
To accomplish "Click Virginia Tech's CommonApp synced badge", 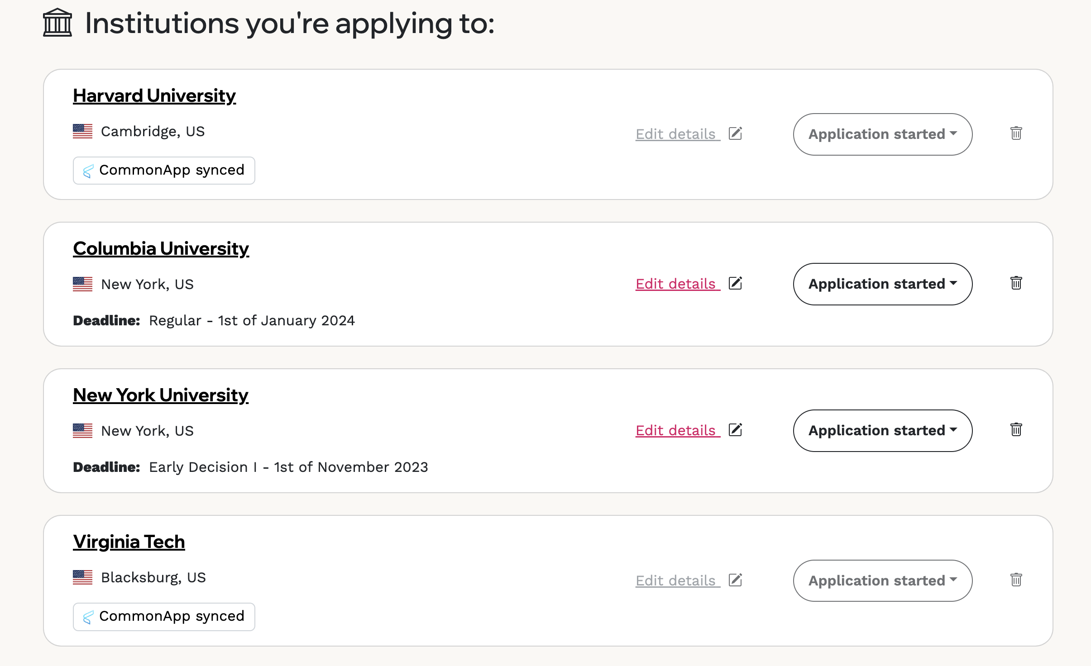I will (164, 617).
